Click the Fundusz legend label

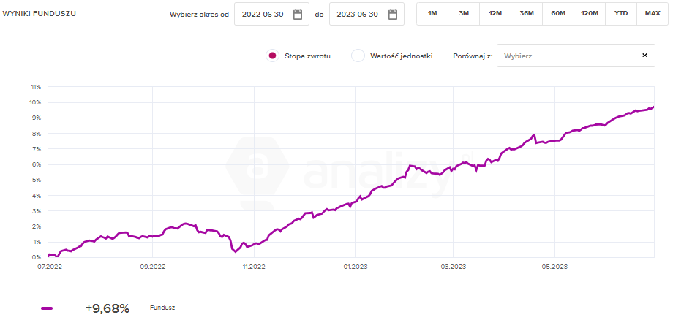[162, 308]
